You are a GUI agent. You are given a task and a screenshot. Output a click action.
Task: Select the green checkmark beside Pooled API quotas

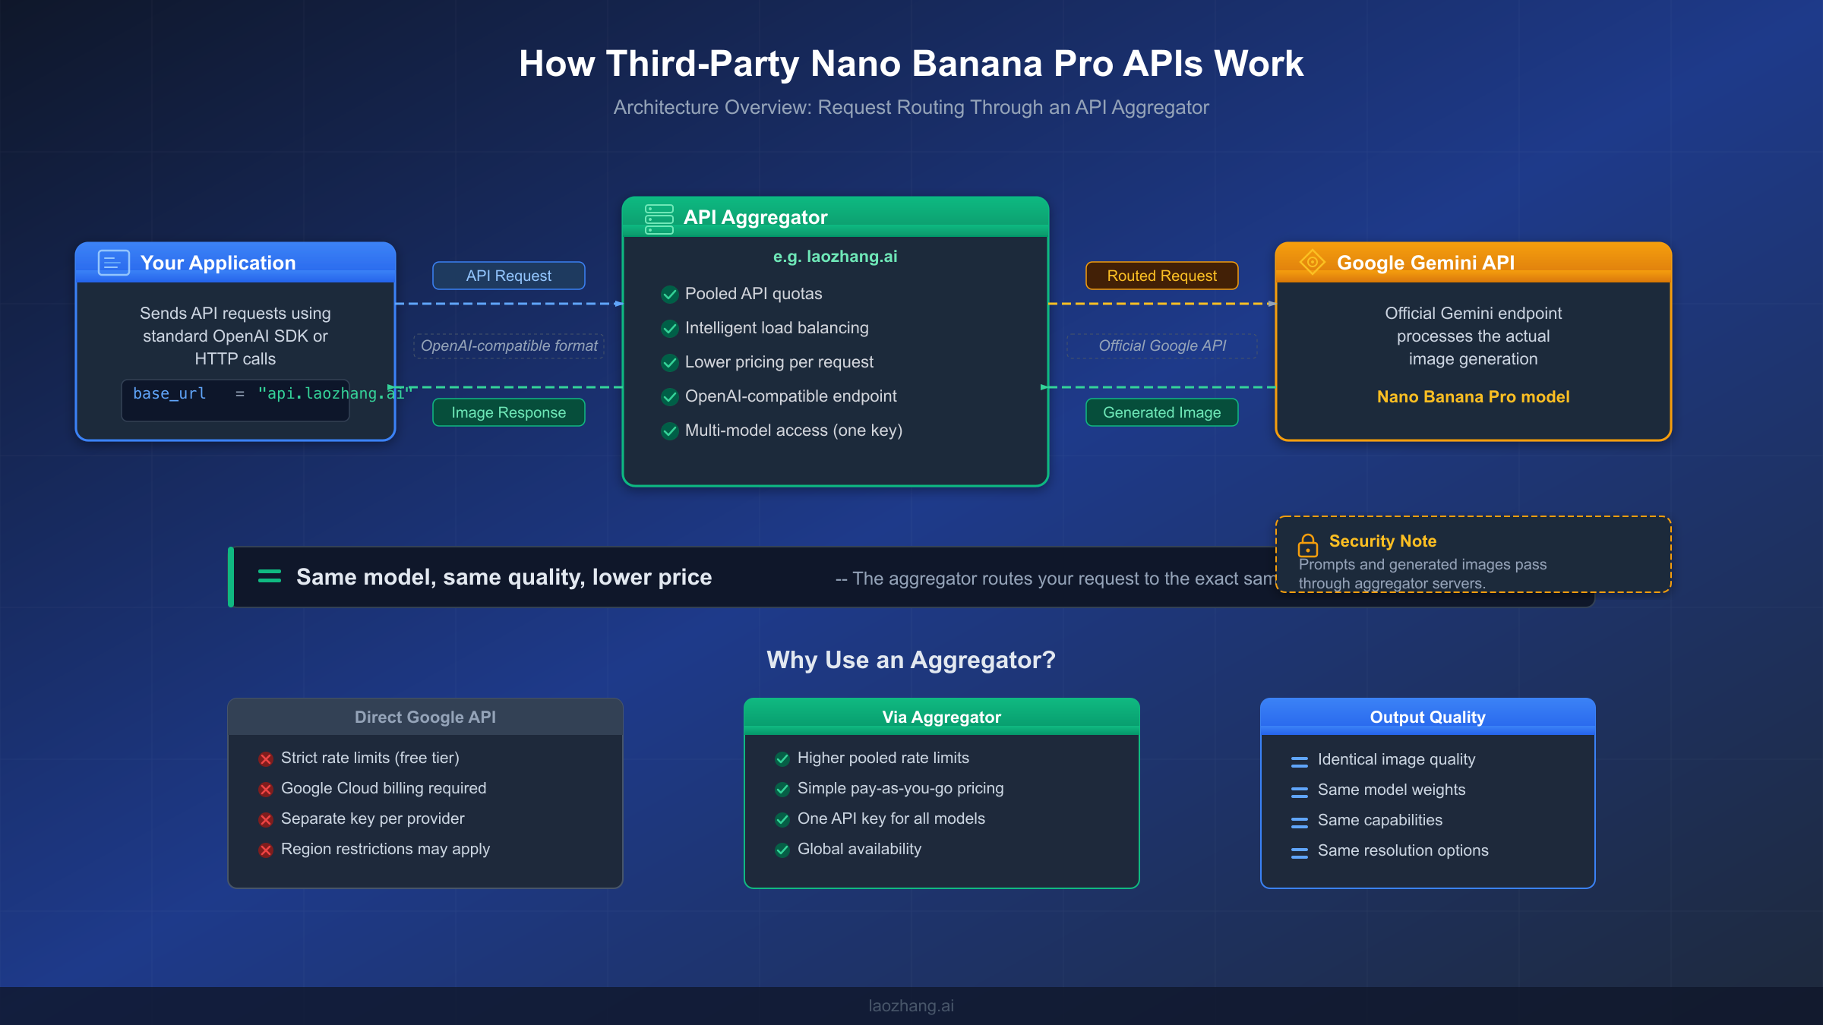click(669, 295)
